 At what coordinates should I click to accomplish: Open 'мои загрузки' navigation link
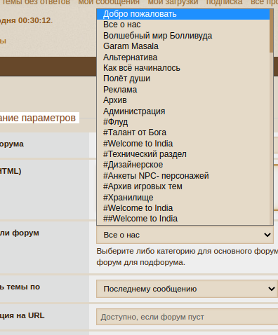coord(173,2)
